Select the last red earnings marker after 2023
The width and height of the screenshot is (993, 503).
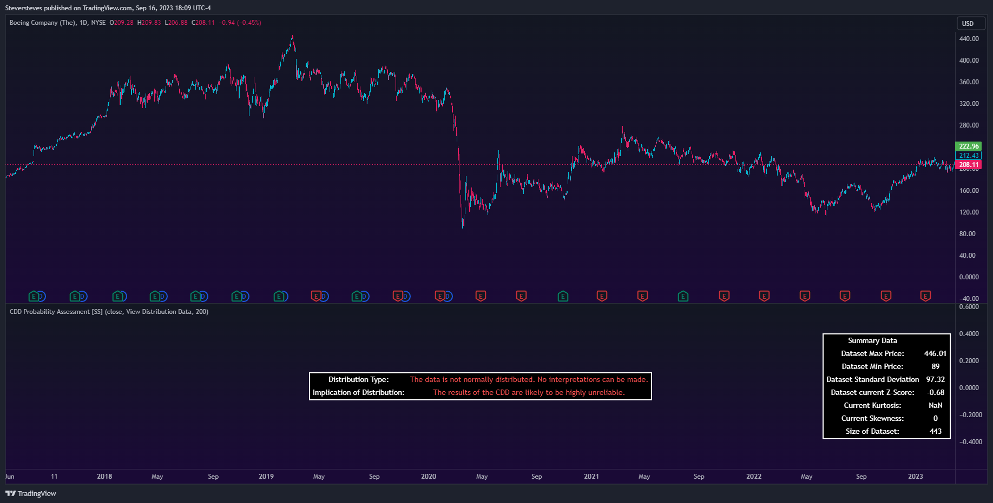click(x=925, y=296)
